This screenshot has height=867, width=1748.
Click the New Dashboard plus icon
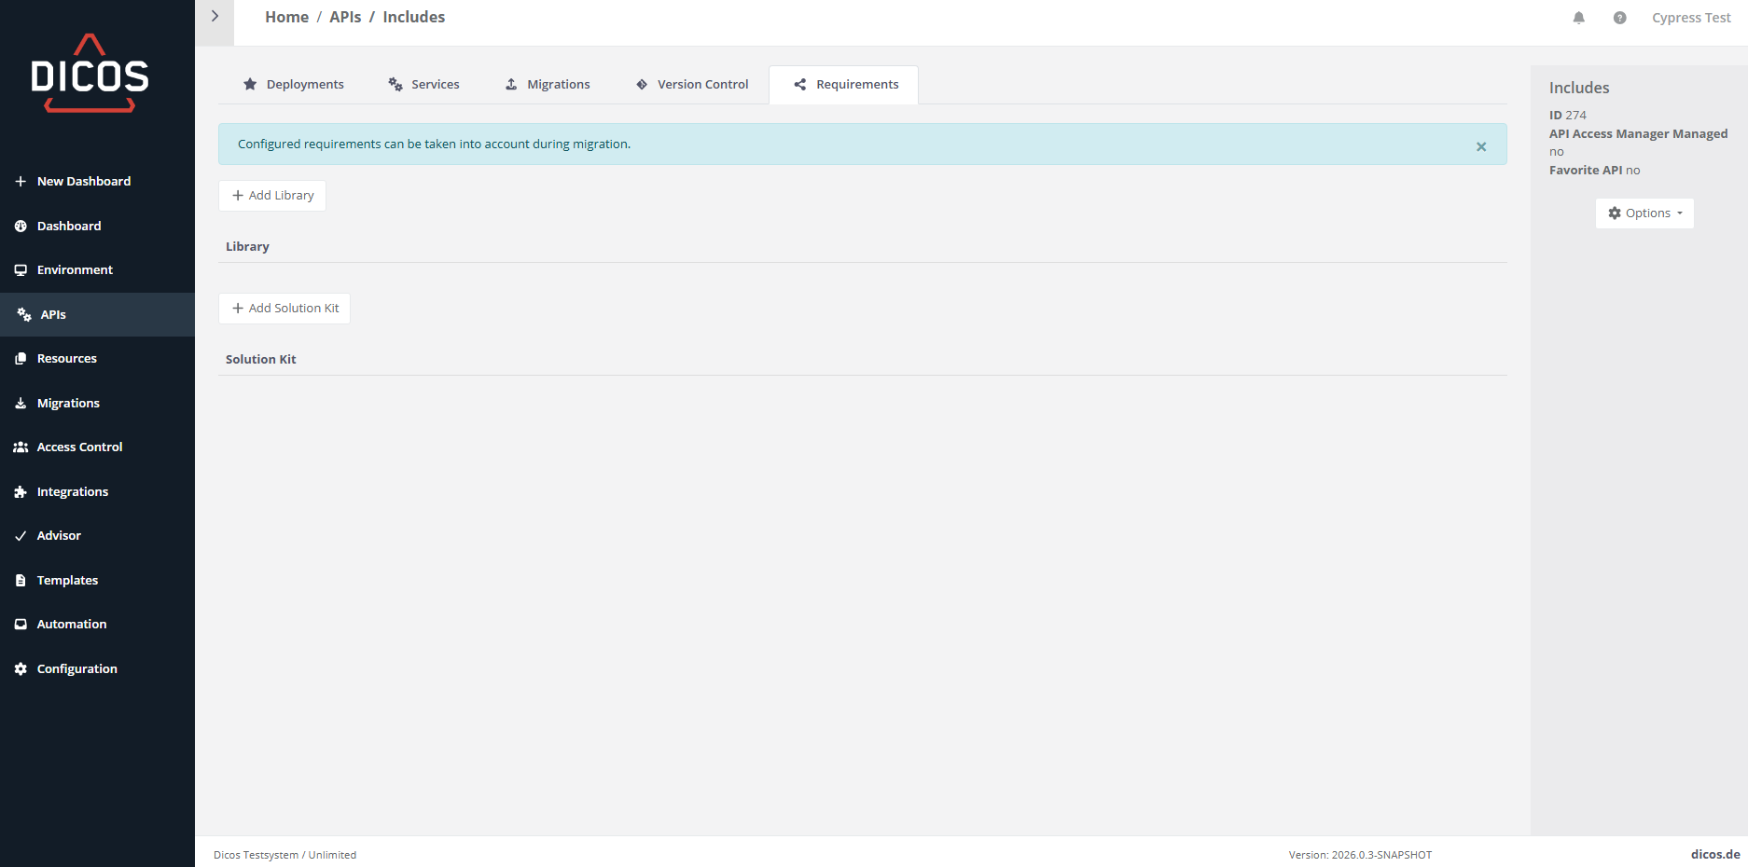21,182
